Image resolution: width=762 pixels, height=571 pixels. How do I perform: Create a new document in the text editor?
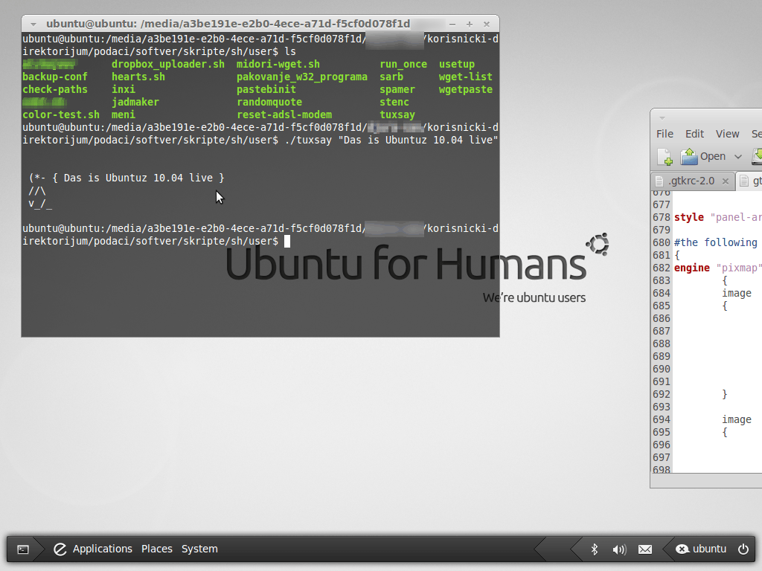[x=665, y=157]
